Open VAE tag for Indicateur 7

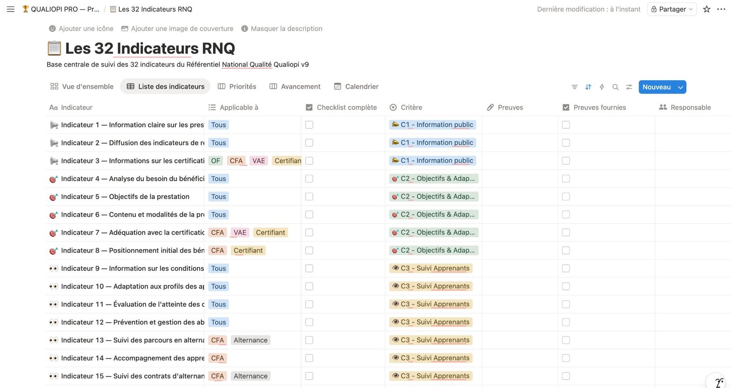point(240,232)
